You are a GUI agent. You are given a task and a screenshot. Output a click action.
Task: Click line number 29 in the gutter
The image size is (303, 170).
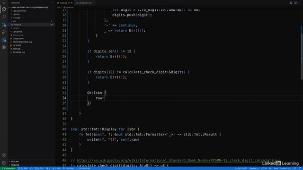click(64, 72)
